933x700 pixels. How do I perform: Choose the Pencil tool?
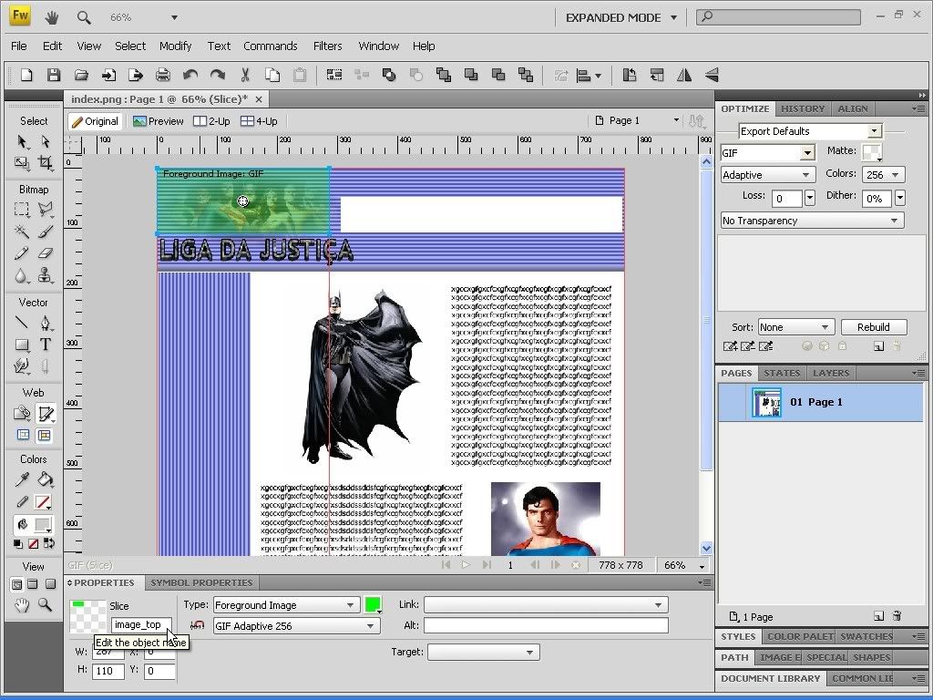pos(22,253)
